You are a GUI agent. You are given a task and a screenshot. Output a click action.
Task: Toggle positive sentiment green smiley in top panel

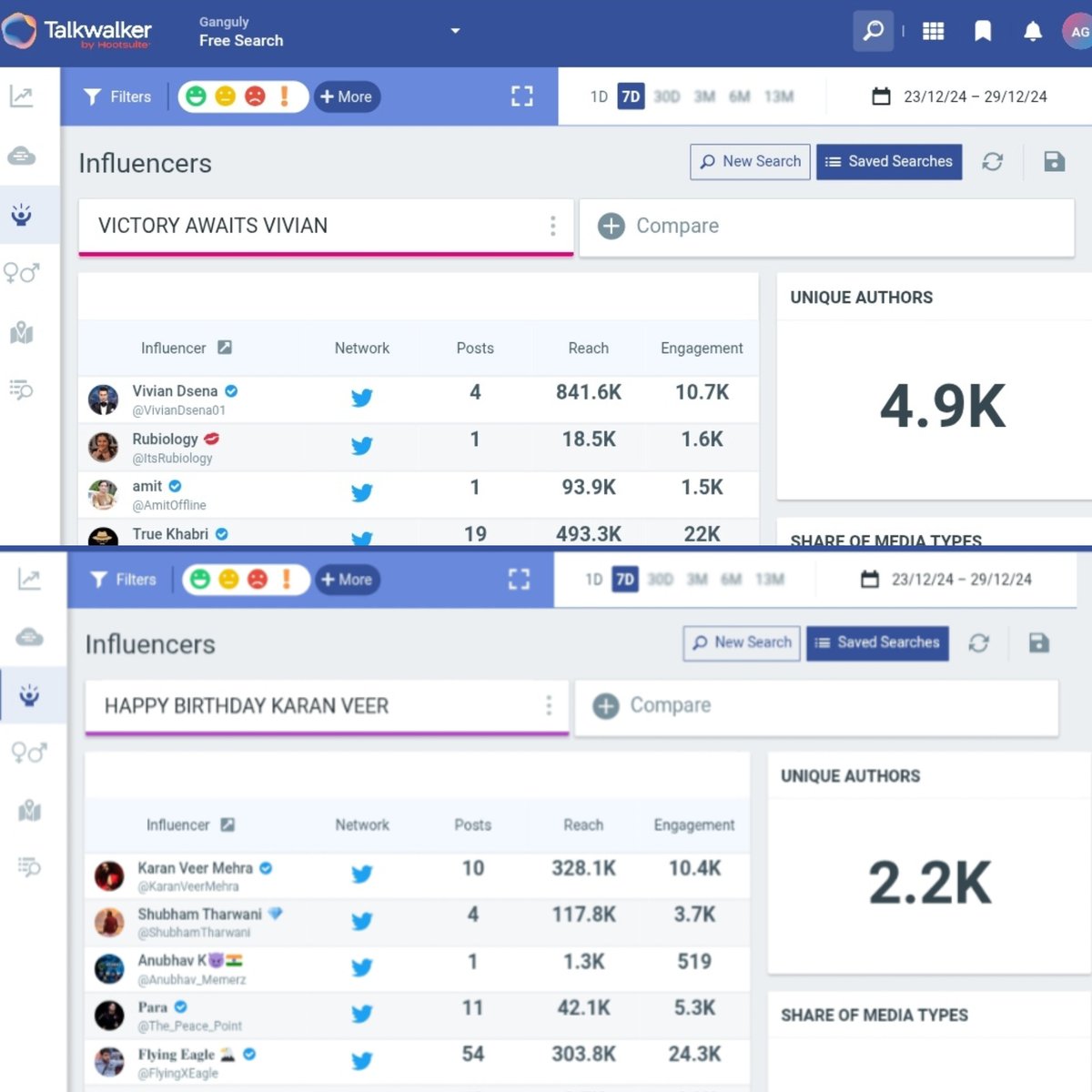coord(195,96)
